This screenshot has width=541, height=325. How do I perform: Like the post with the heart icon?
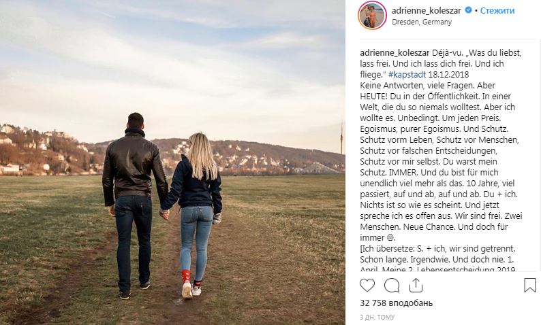367,286
